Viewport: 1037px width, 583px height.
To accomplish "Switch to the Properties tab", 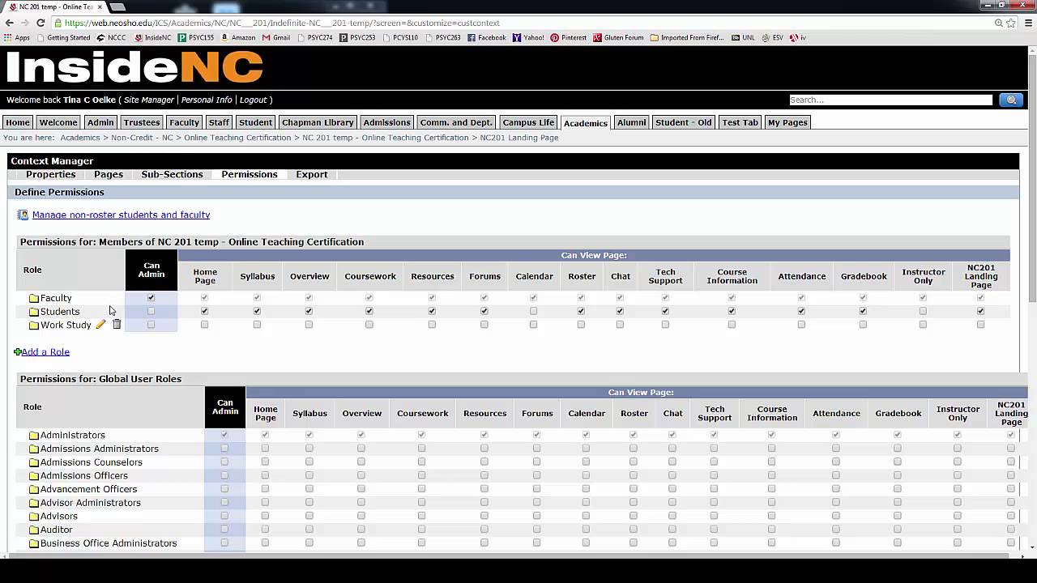I will (x=50, y=174).
